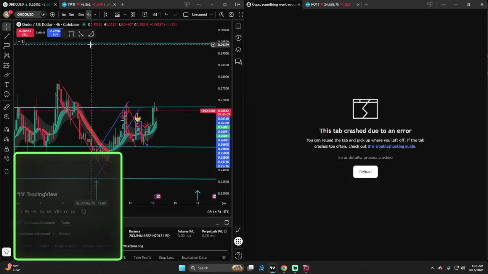Open the column settings icon in orders table
The height and width of the screenshot is (274, 488).
[224, 258]
